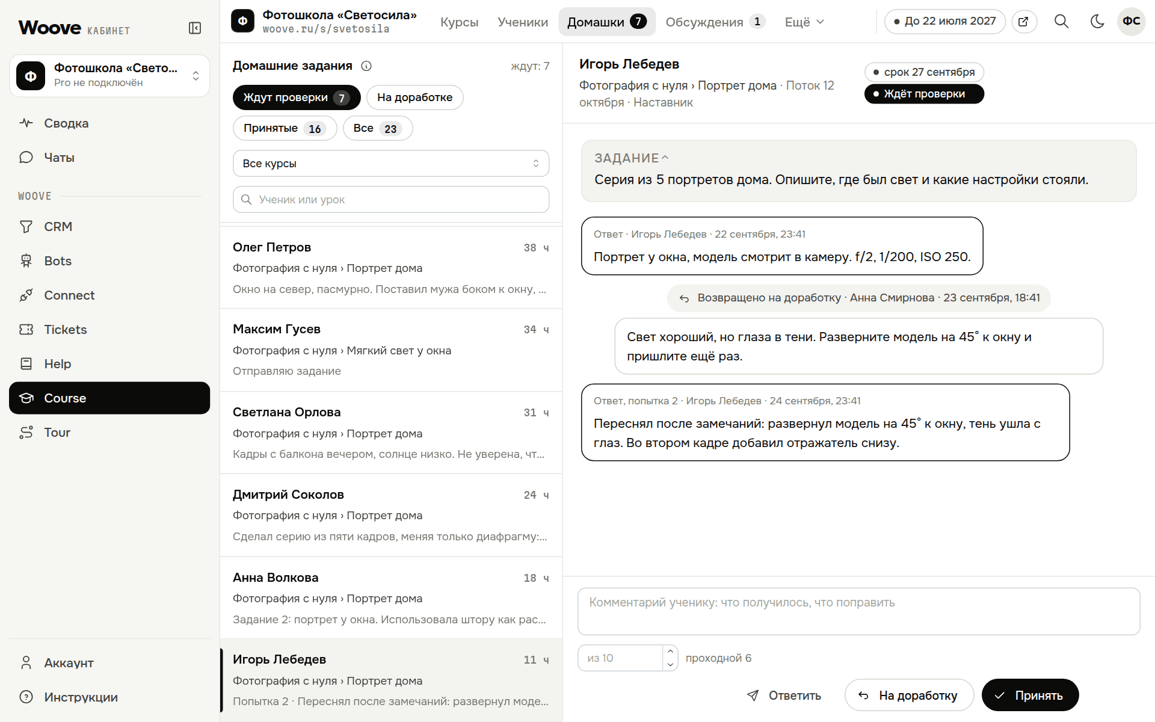Screen dimensions: 1155x722
Task: Open Connect in sidebar
Action: [x=109, y=295]
